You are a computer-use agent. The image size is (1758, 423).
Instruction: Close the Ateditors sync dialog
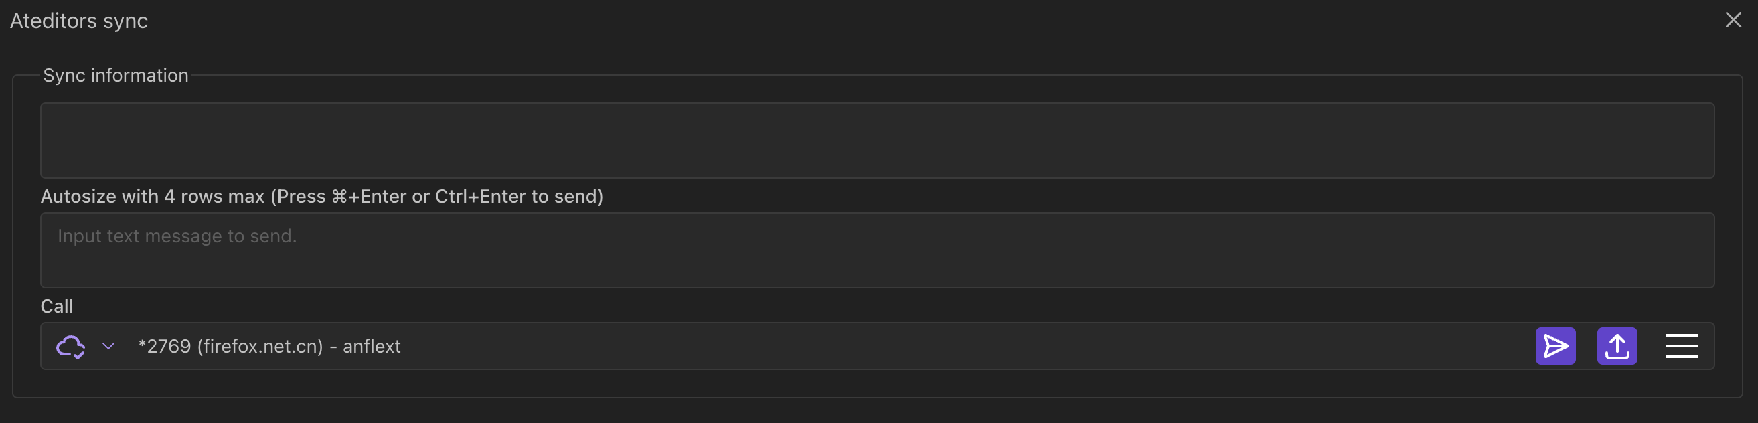[1733, 21]
